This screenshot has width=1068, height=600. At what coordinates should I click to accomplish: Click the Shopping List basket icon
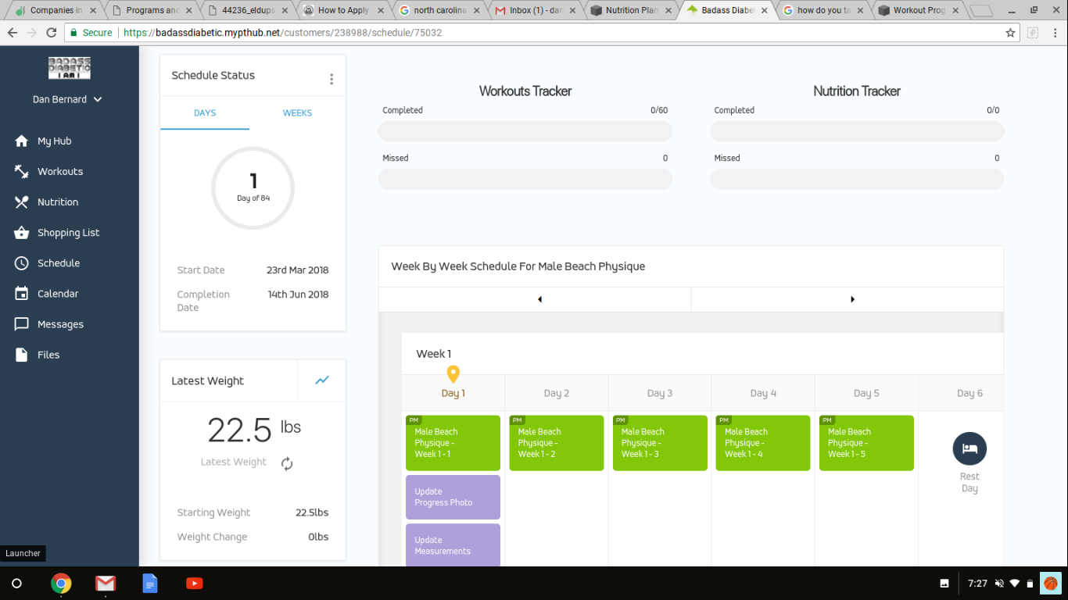click(22, 232)
